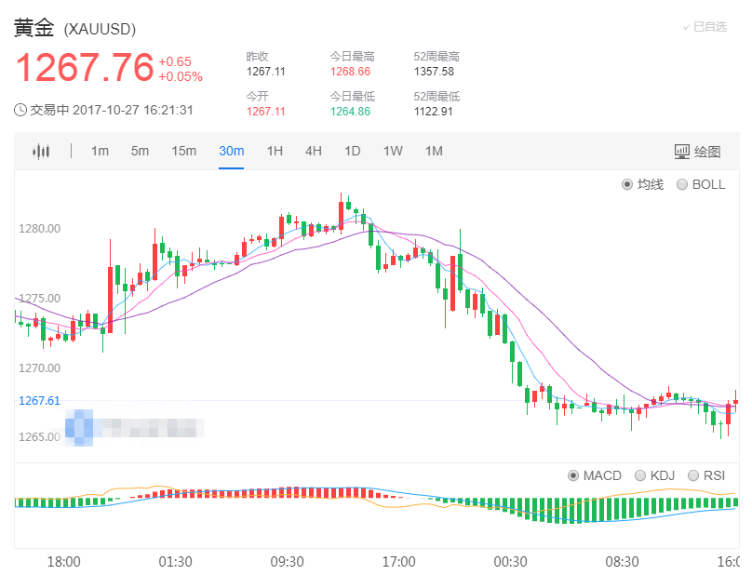Open the 绘图 drawing tool
This screenshot has width=752, height=588.
click(709, 150)
